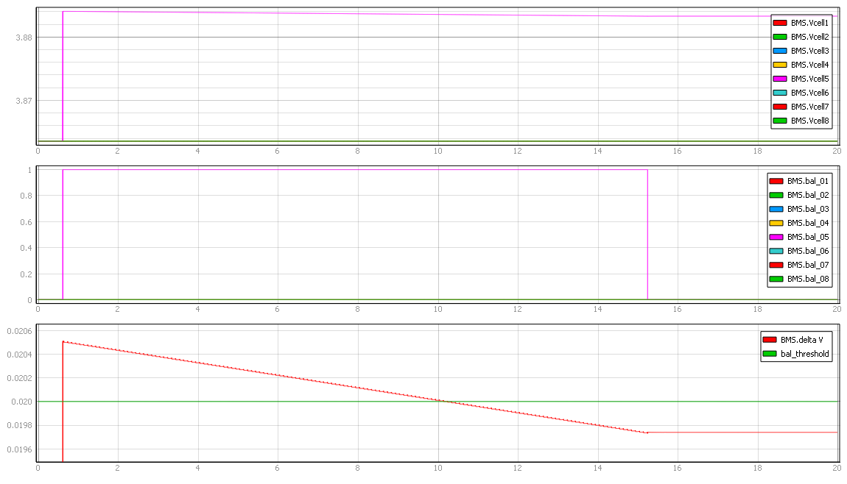Click the green BMS.Vcell8 legend swatch
This screenshot has width=847, height=484.
click(780, 121)
